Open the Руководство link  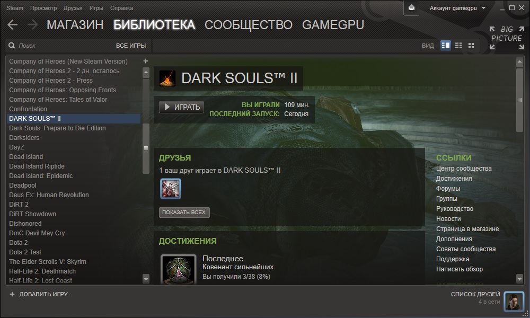[x=455, y=208]
